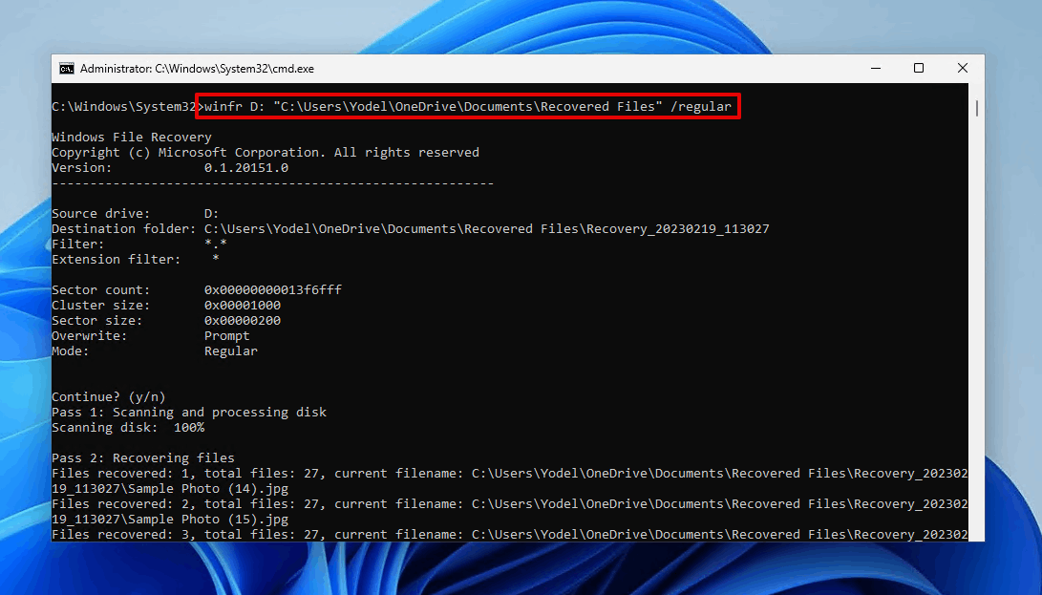Click the 'Files recovered: 3' line

(510, 535)
